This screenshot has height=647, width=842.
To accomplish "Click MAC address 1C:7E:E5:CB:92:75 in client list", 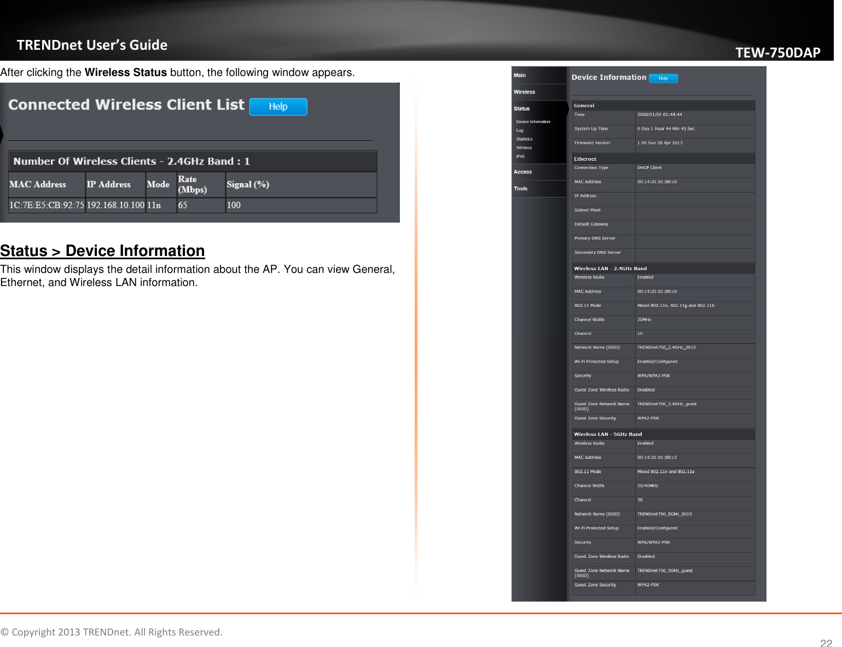I will 47,205.
